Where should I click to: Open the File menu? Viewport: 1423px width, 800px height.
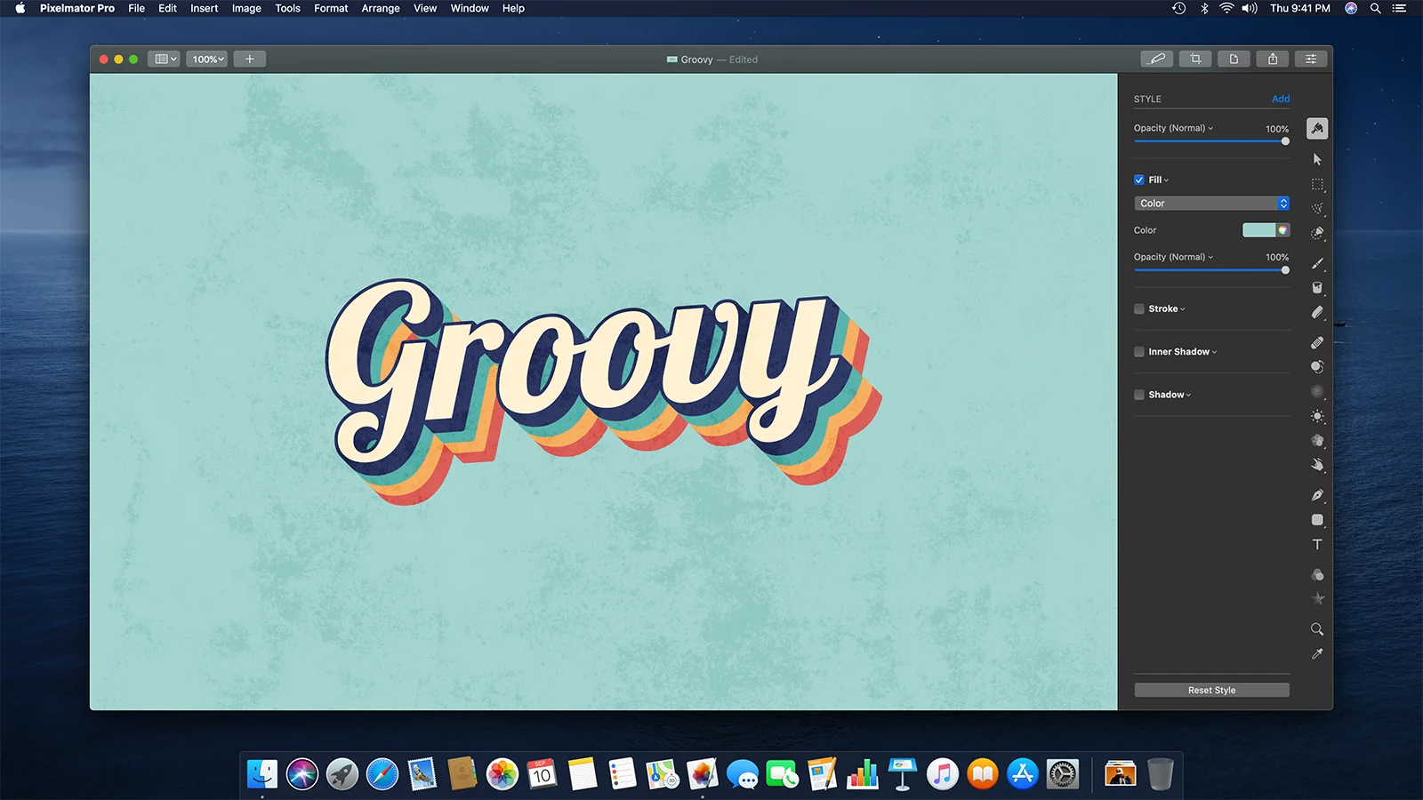click(x=136, y=8)
